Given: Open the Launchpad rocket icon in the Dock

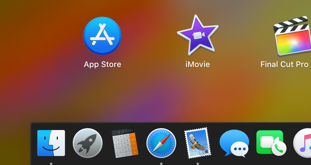Looking at the screenshot, I should click(88, 143).
